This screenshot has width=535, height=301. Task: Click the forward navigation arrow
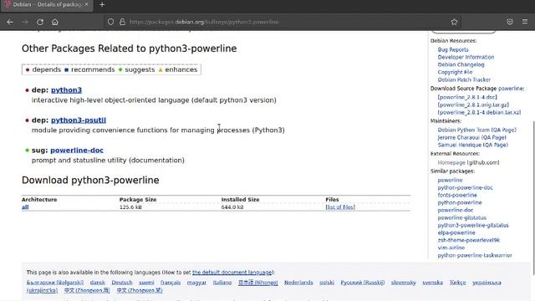click(25, 22)
